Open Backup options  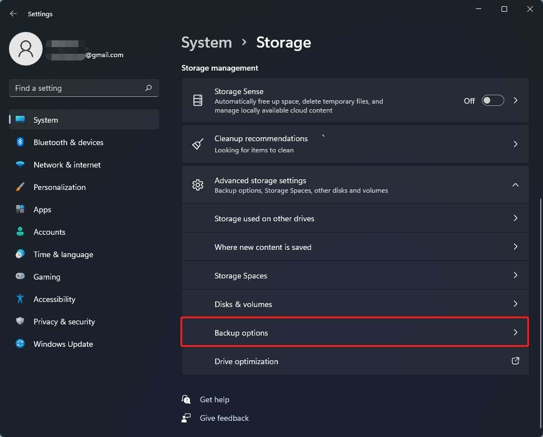[355, 332]
